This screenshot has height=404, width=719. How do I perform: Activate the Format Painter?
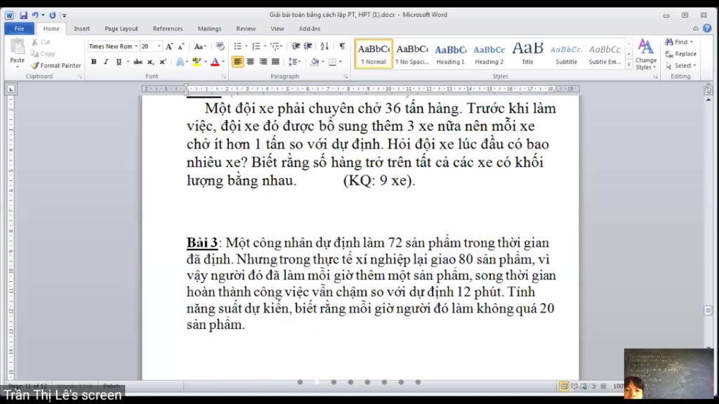click(x=56, y=65)
